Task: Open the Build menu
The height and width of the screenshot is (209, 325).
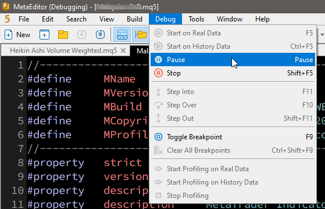Action: pos(134,19)
